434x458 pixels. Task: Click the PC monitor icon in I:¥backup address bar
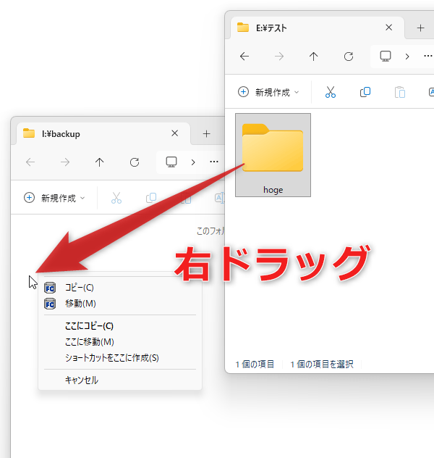click(x=171, y=162)
